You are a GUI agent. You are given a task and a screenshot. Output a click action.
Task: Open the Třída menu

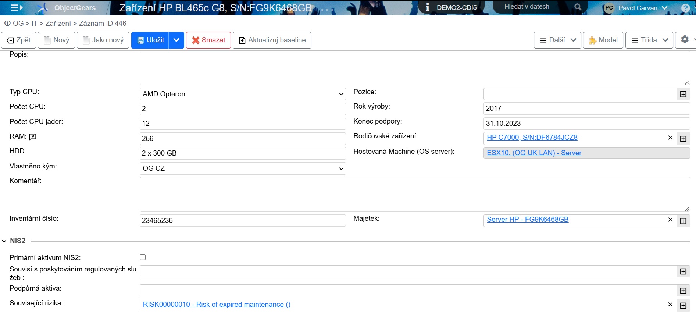(649, 40)
